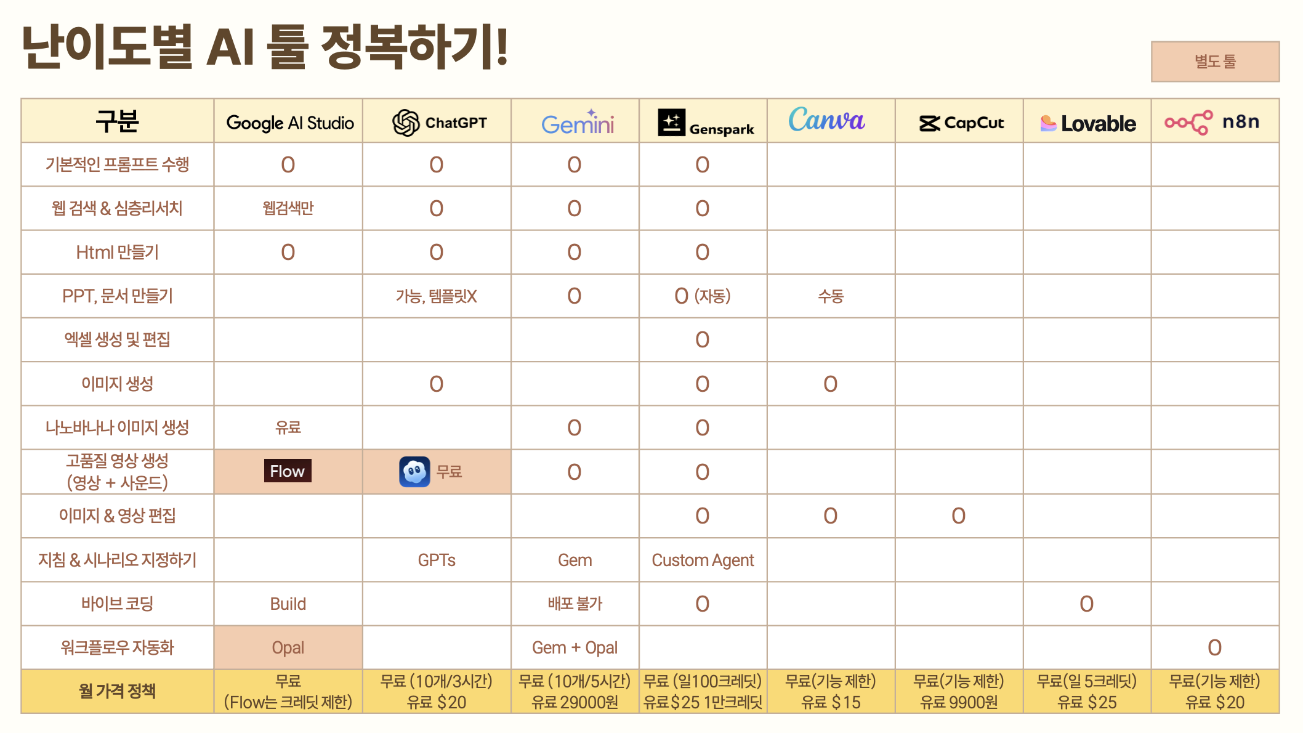
Task: Click the GPTs cell text
Action: [x=437, y=560]
